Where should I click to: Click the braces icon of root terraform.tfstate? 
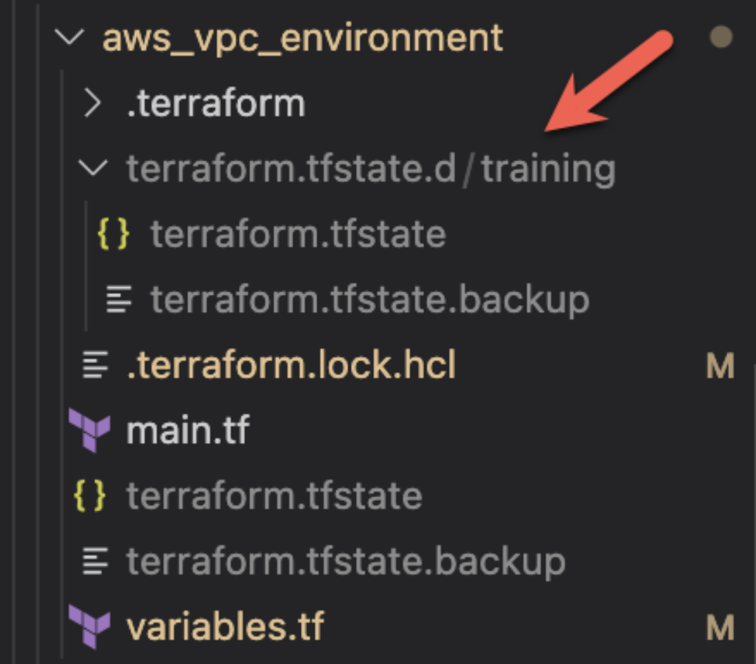tap(90, 495)
